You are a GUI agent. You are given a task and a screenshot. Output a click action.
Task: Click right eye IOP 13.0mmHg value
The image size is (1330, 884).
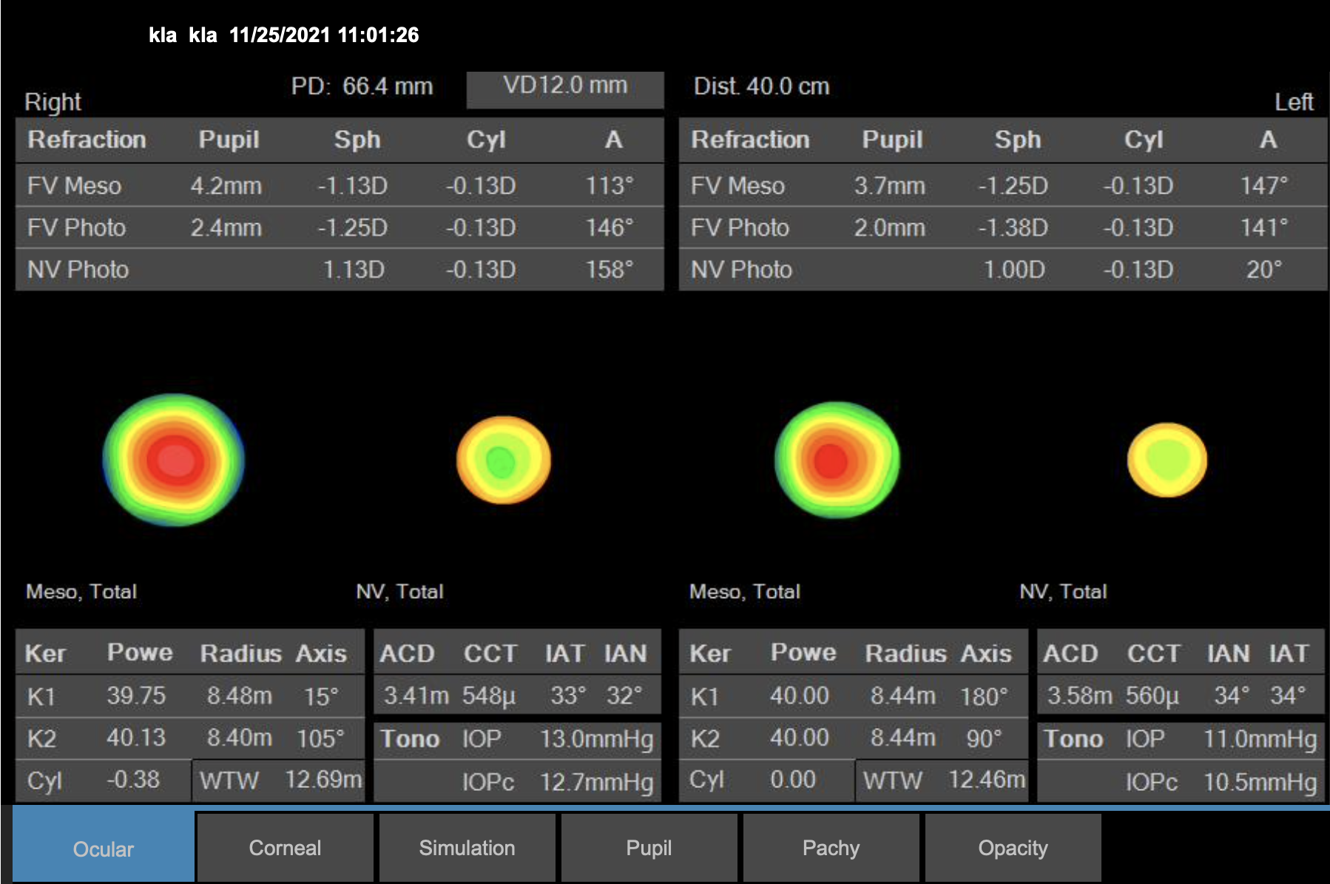pyautogui.click(x=596, y=738)
